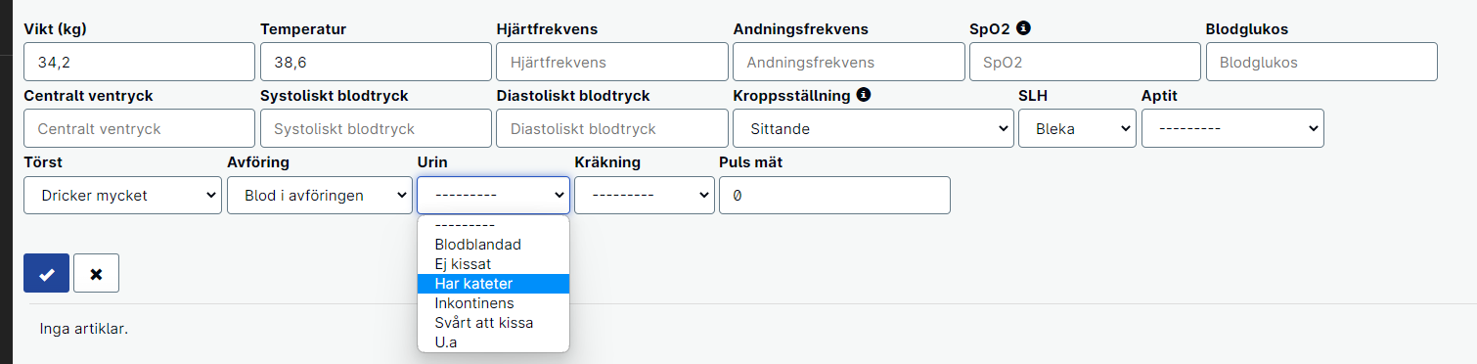Image resolution: width=1477 pixels, height=364 pixels.
Task: Expand the Kräkning dropdown
Action: tap(645, 195)
